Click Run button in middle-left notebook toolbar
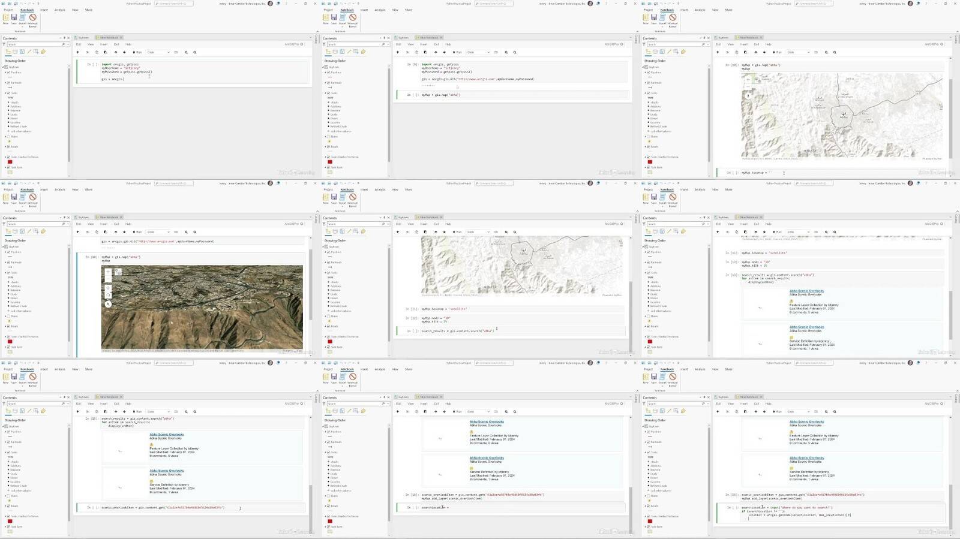The height and width of the screenshot is (539, 960). coord(137,232)
